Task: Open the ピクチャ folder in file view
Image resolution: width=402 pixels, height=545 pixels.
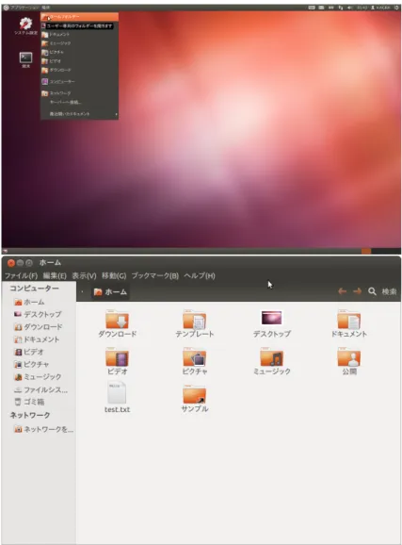Action: (194, 361)
